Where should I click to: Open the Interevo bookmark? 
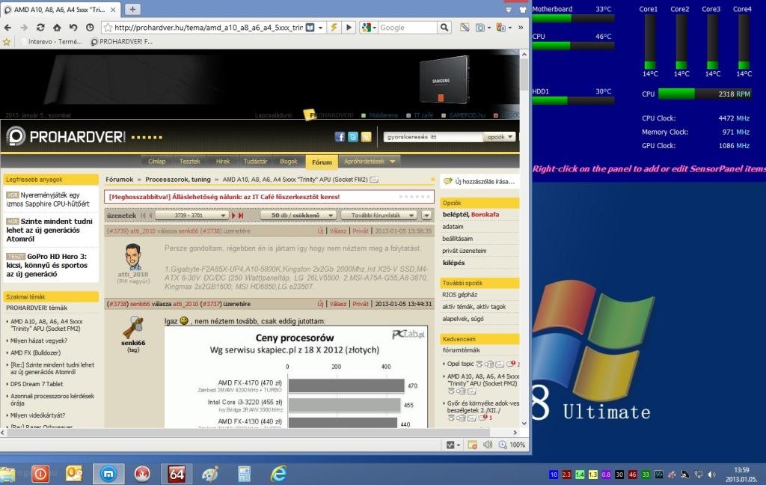(55, 42)
